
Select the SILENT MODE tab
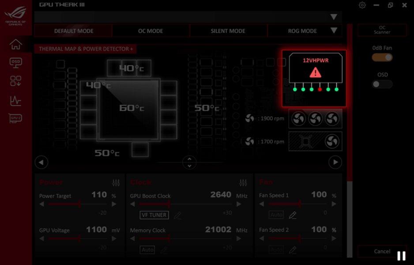click(228, 31)
